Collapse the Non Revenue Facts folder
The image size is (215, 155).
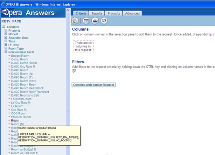pyautogui.click(x=6, y=52)
